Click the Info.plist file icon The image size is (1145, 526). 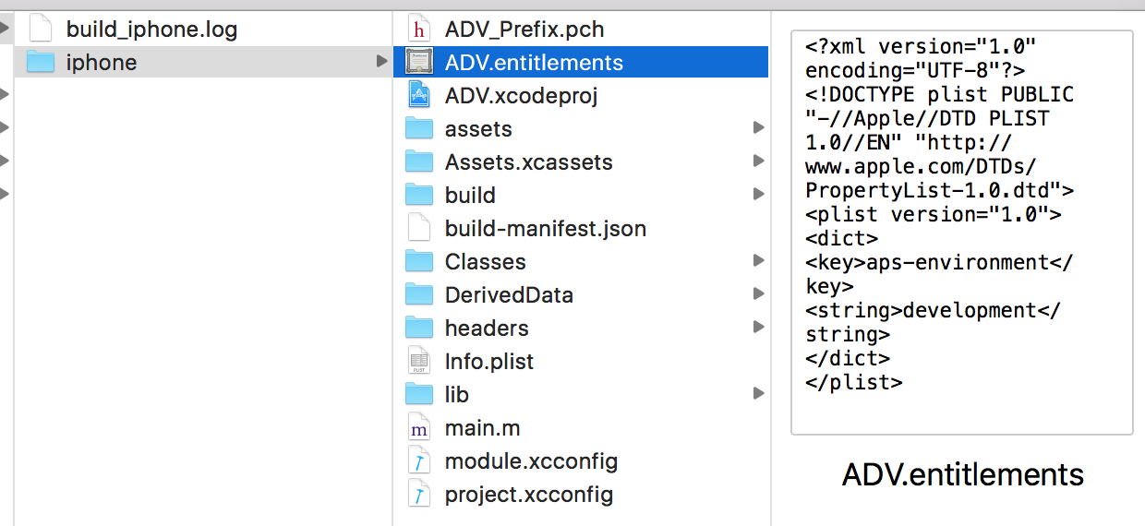coord(419,361)
